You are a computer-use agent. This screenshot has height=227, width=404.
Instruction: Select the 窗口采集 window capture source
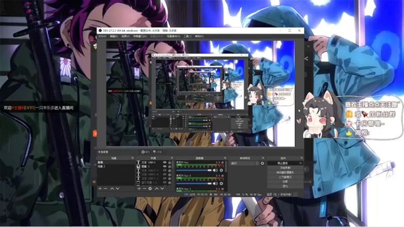148,182
